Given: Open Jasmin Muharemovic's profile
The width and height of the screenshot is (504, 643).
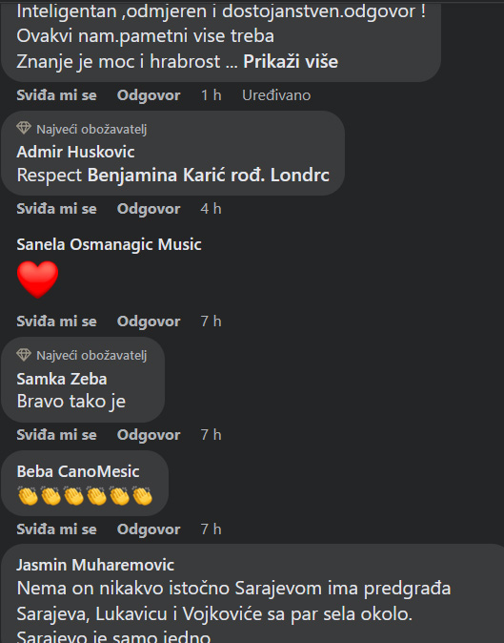Looking at the screenshot, I should click(x=95, y=565).
